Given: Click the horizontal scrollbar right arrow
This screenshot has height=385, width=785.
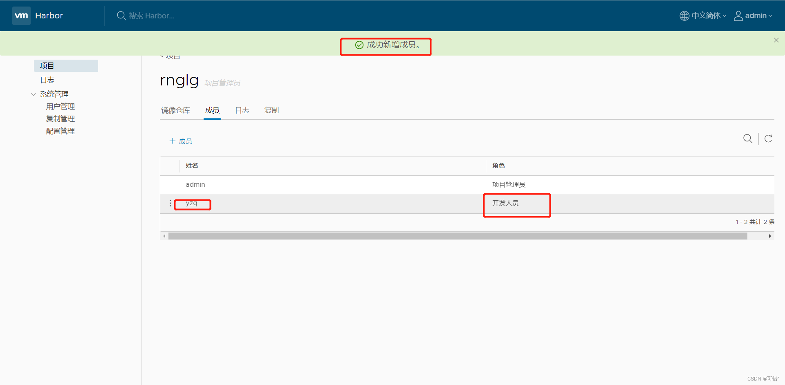Looking at the screenshot, I should (x=770, y=236).
